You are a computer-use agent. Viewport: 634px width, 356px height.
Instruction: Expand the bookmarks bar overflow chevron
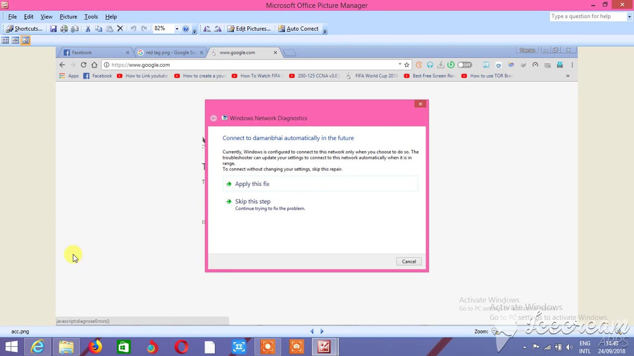pos(568,76)
